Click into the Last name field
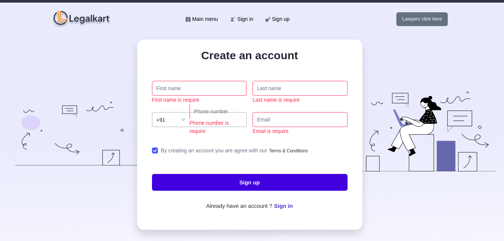 [x=300, y=88]
